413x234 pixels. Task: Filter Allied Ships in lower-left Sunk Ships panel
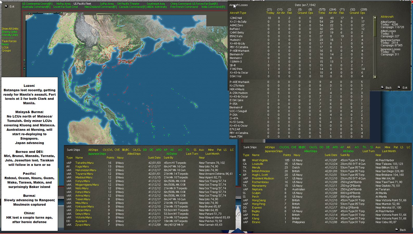pyautogui.click(x=134, y=154)
